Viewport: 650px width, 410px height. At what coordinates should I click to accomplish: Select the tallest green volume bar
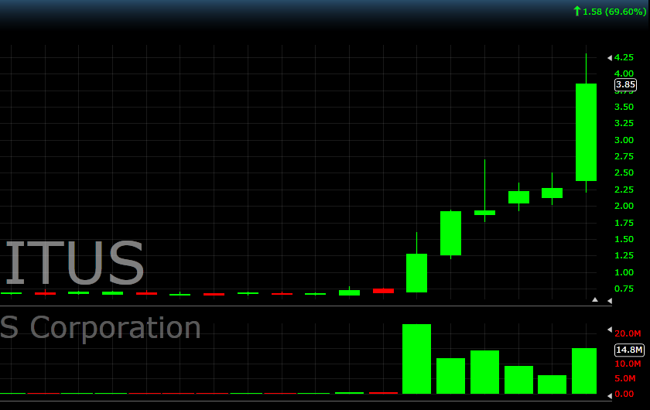click(x=416, y=359)
